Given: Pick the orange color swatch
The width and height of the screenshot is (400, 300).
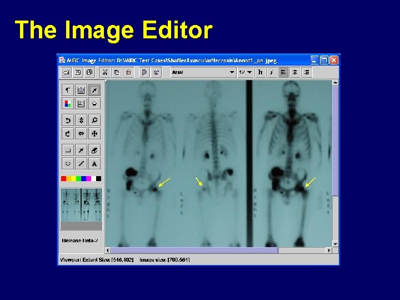Looking at the screenshot, I should tap(69, 179).
